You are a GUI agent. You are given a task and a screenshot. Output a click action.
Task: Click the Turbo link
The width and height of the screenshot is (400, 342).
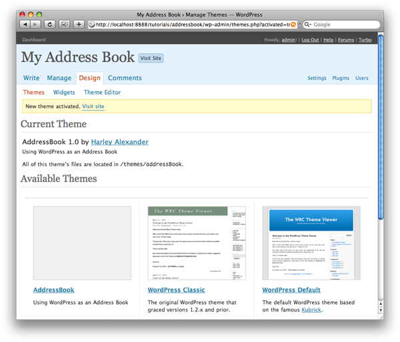click(365, 40)
